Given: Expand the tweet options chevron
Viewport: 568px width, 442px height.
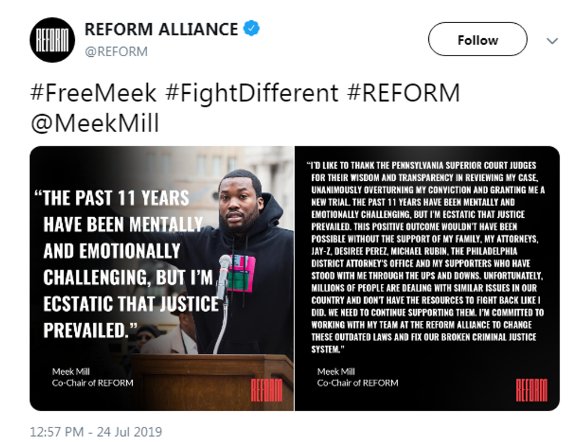Looking at the screenshot, I should coord(552,41).
